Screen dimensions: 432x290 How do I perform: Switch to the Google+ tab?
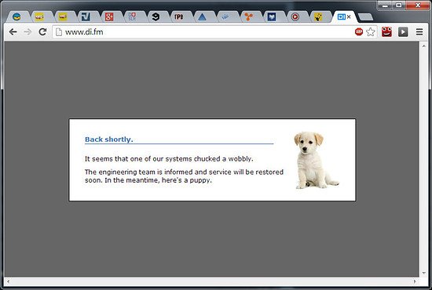(x=109, y=17)
